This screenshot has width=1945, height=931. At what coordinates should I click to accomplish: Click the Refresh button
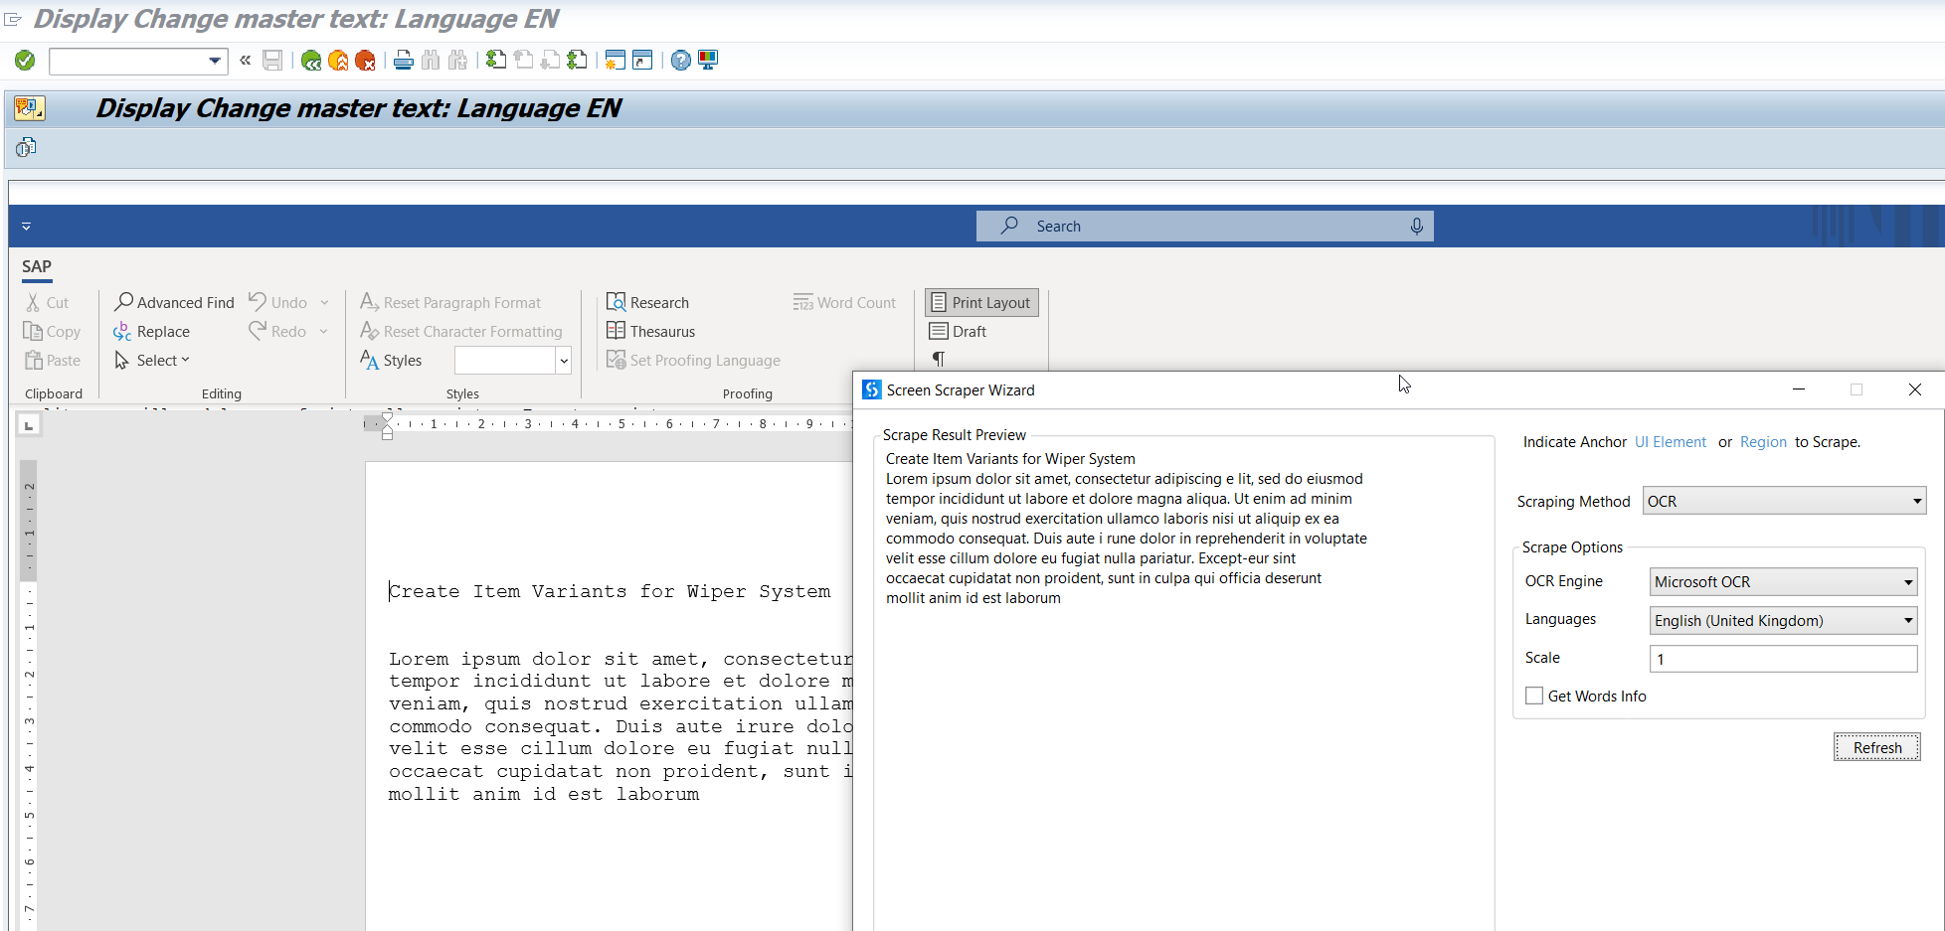[x=1877, y=747]
